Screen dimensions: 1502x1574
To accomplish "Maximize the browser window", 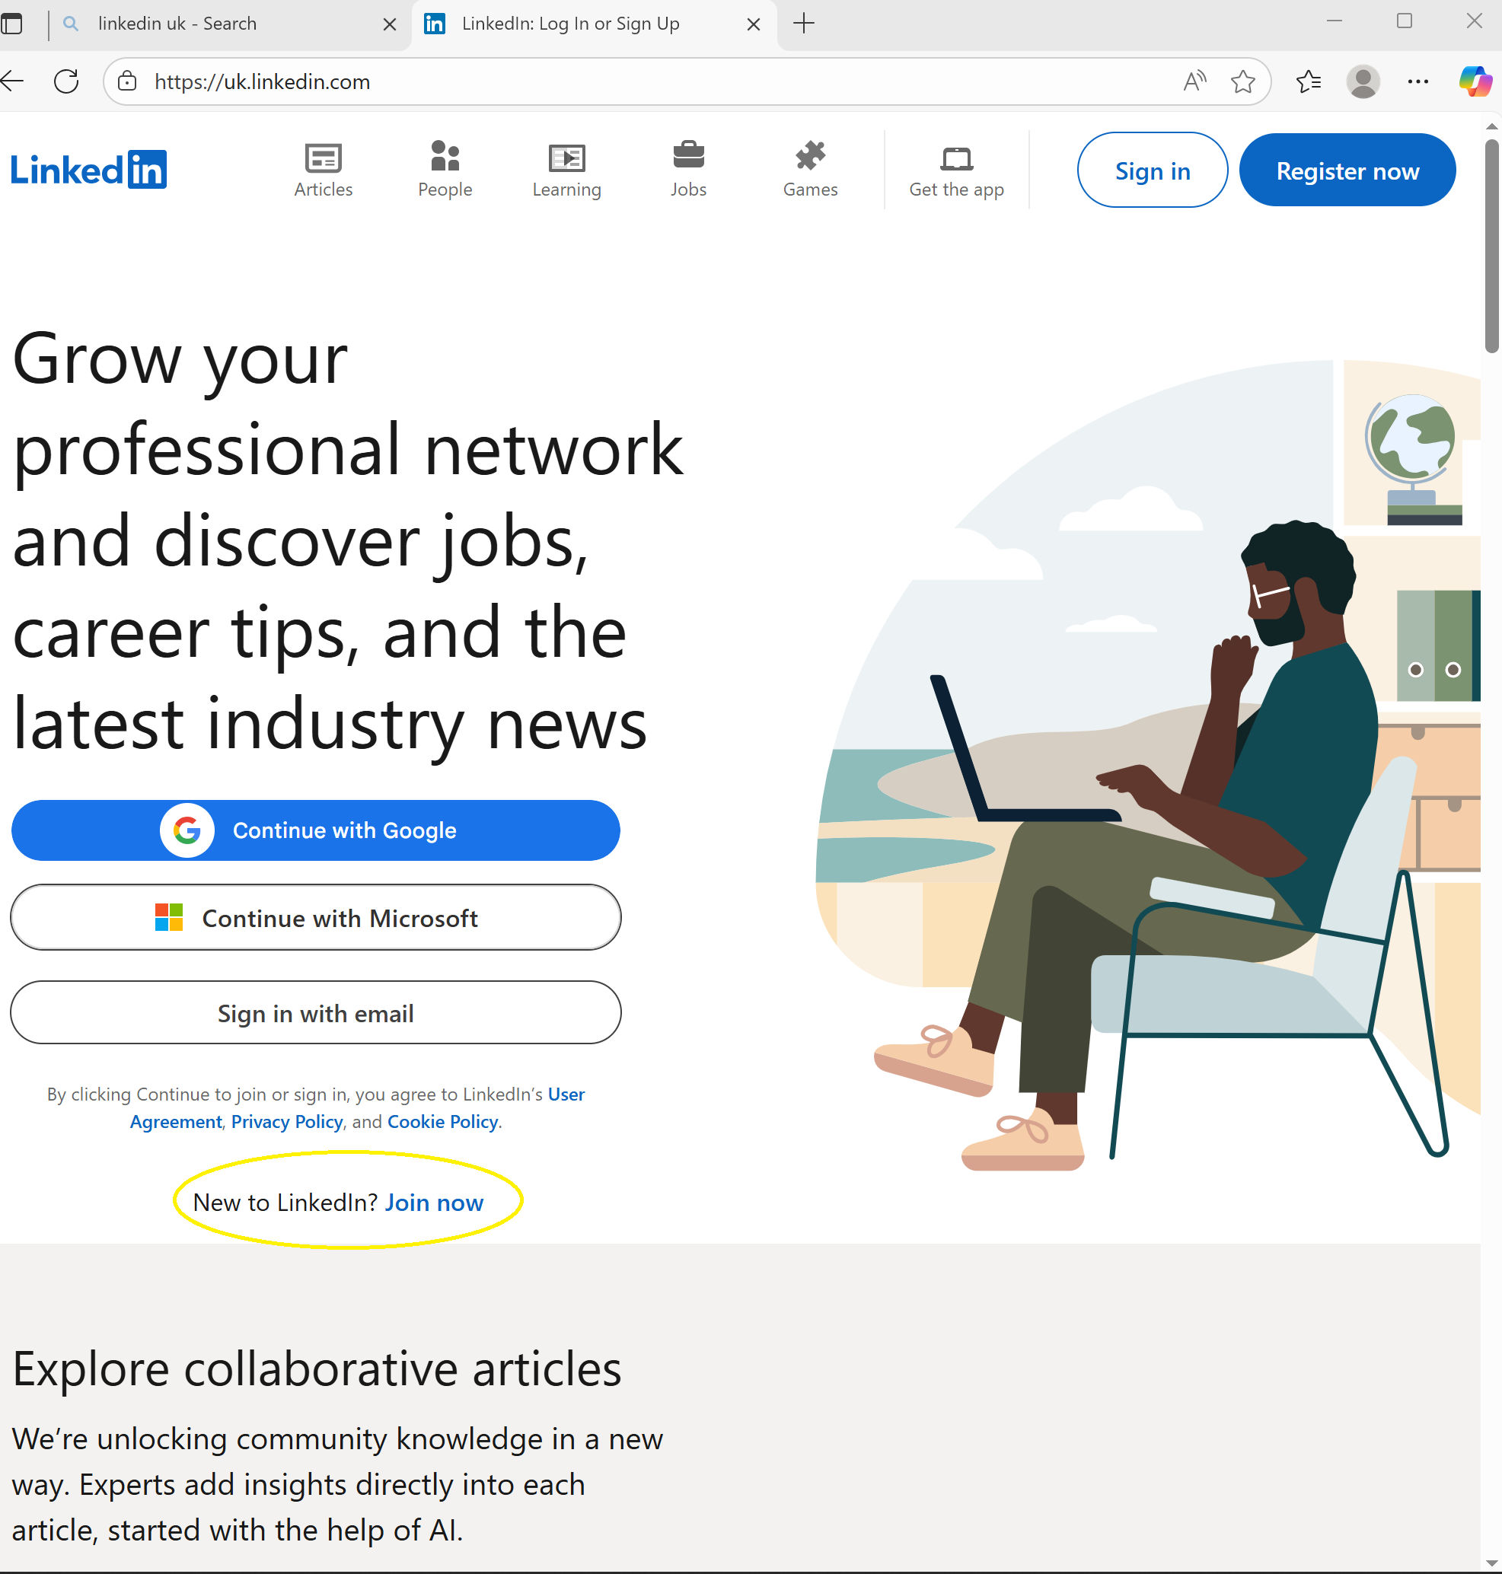I will point(1405,21).
